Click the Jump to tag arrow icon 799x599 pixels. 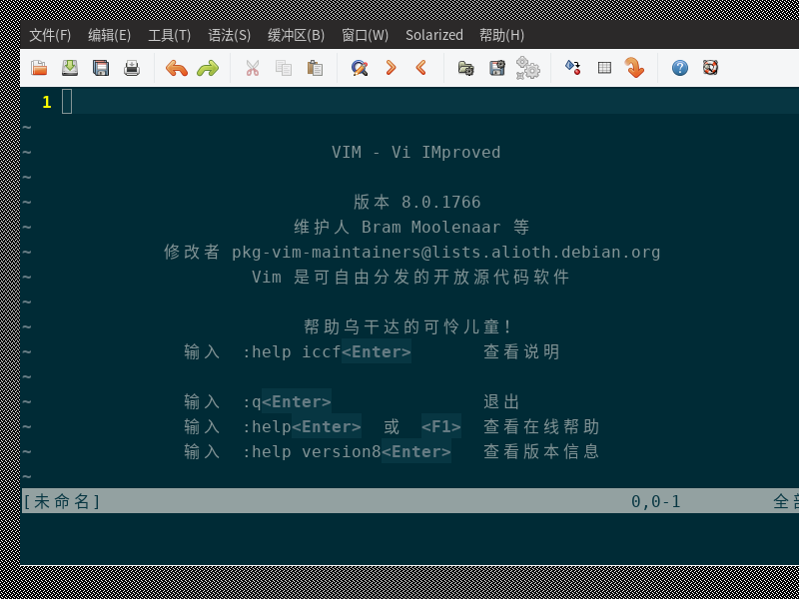[x=634, y=68]
